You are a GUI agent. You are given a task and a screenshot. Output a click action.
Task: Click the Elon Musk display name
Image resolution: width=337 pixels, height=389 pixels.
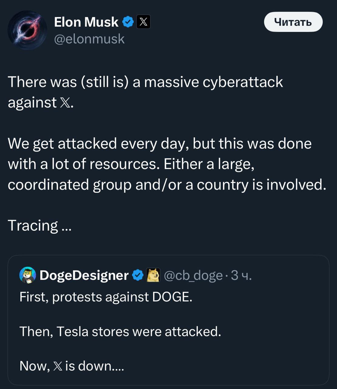(86, 22)
